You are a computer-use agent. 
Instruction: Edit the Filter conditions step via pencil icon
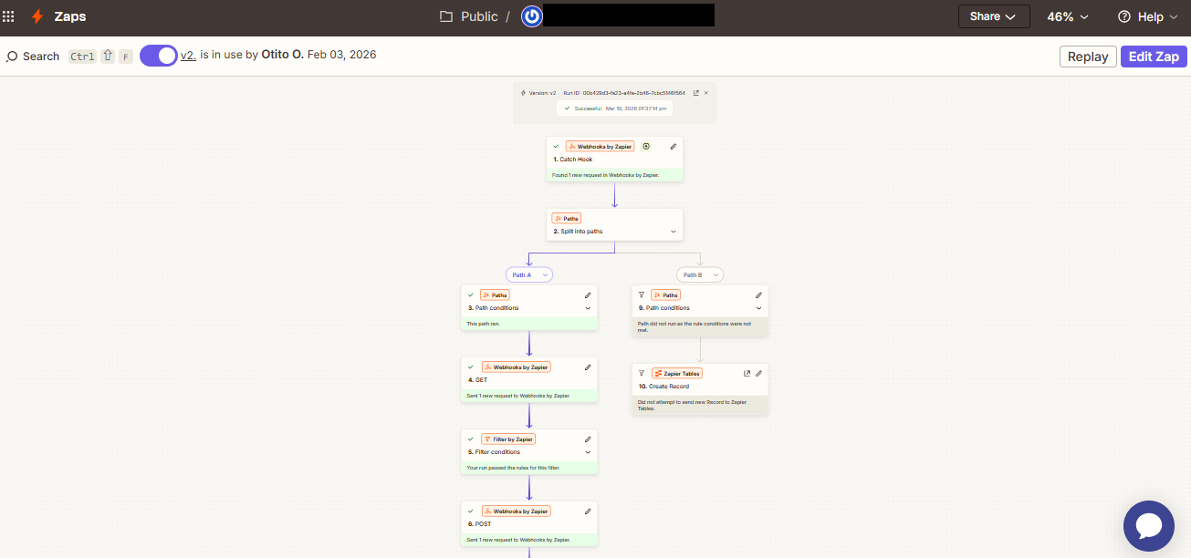click(588, 439)
